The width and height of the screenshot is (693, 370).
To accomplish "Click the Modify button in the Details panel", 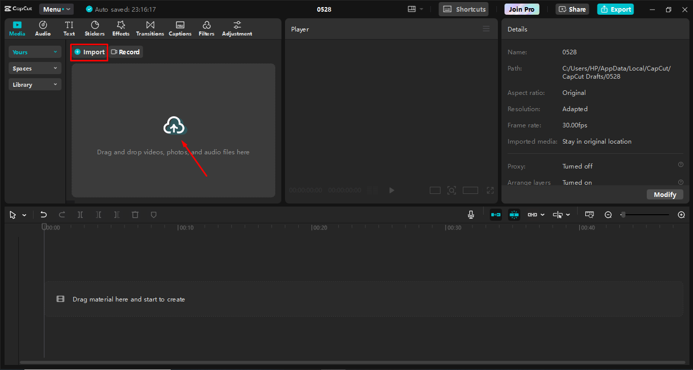I will click(665, 194).
